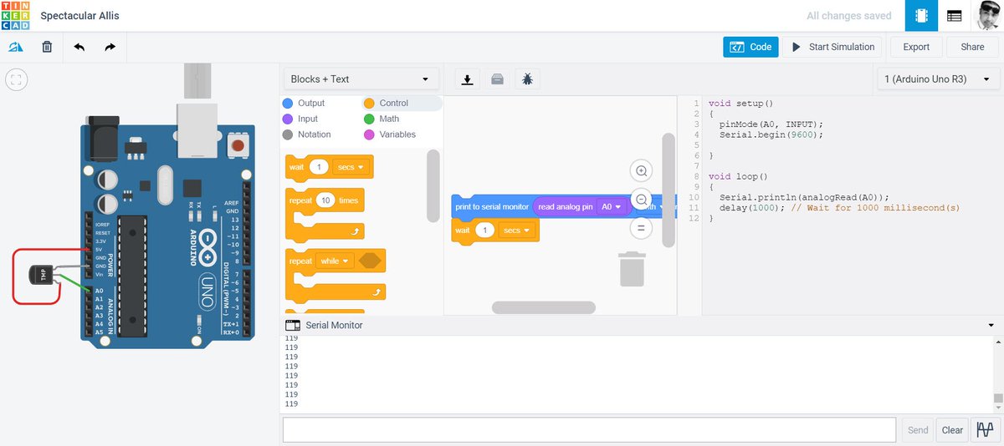Click the Export button
This screenshot has width=1004, height=446.
916,47
